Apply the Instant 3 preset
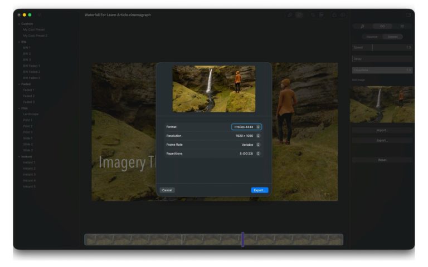The width and height of the screenshot is (428, 267). (x=29, y=174)
